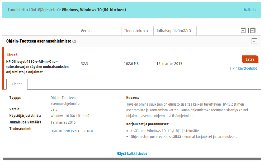264x161 pixels.
Task: Click file size 162.6 MB in row
Action: (x=131, y=64)
